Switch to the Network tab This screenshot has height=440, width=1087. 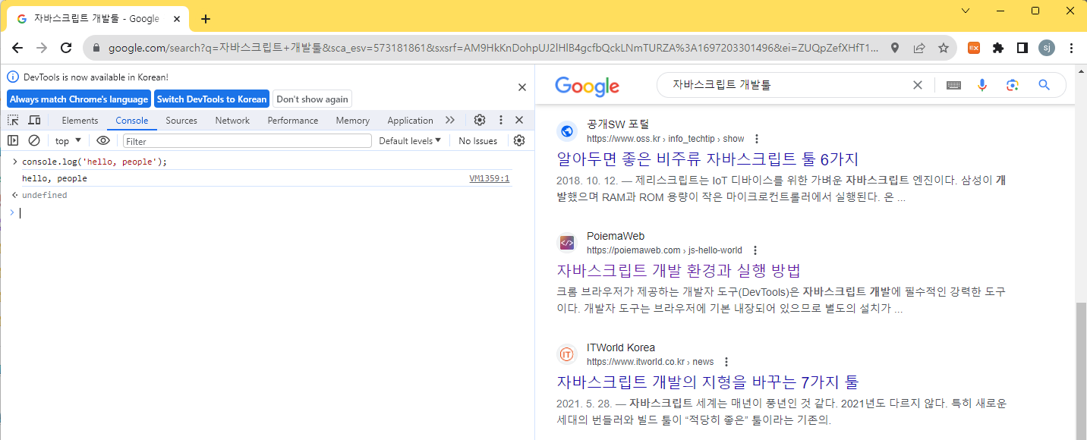pyautogui.click(x=232, y=121)
